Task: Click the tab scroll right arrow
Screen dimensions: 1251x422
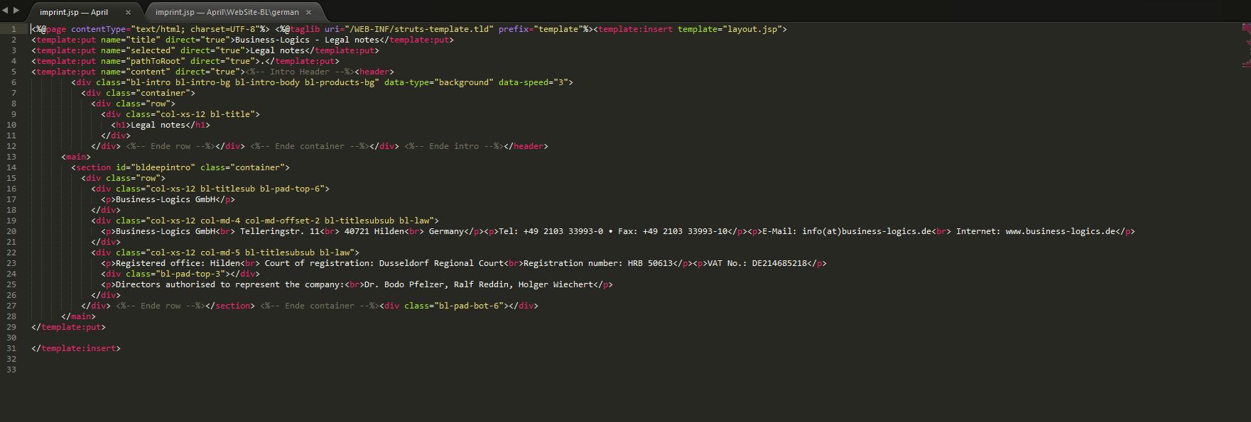Action: tap(16, 10)
